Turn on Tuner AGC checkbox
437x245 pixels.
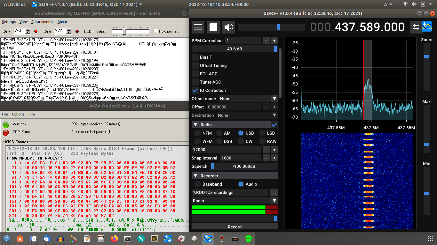(195, 82)
